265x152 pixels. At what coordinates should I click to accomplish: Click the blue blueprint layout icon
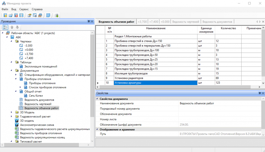[x=48, y=15]
